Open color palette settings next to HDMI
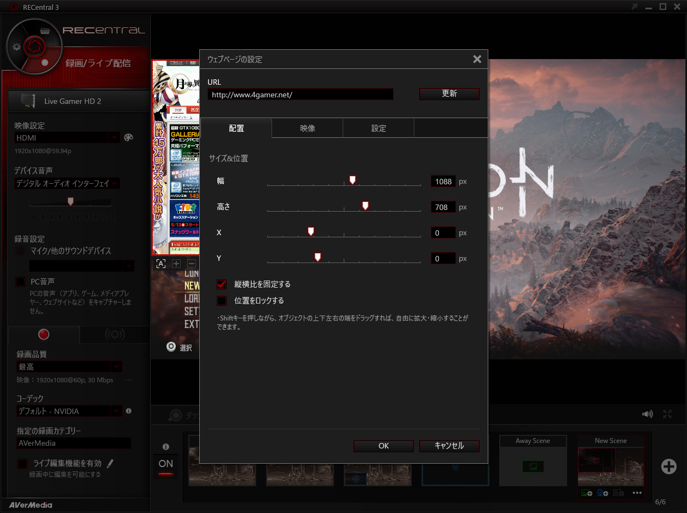This screenshot has height=513, width=687. (129, 138)
